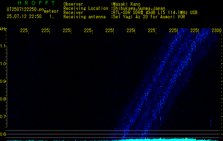The height and width of the screenshot is (141, 223).
Task: Click the yellow spike in the cyan power graph
Action: coord(186,139)
